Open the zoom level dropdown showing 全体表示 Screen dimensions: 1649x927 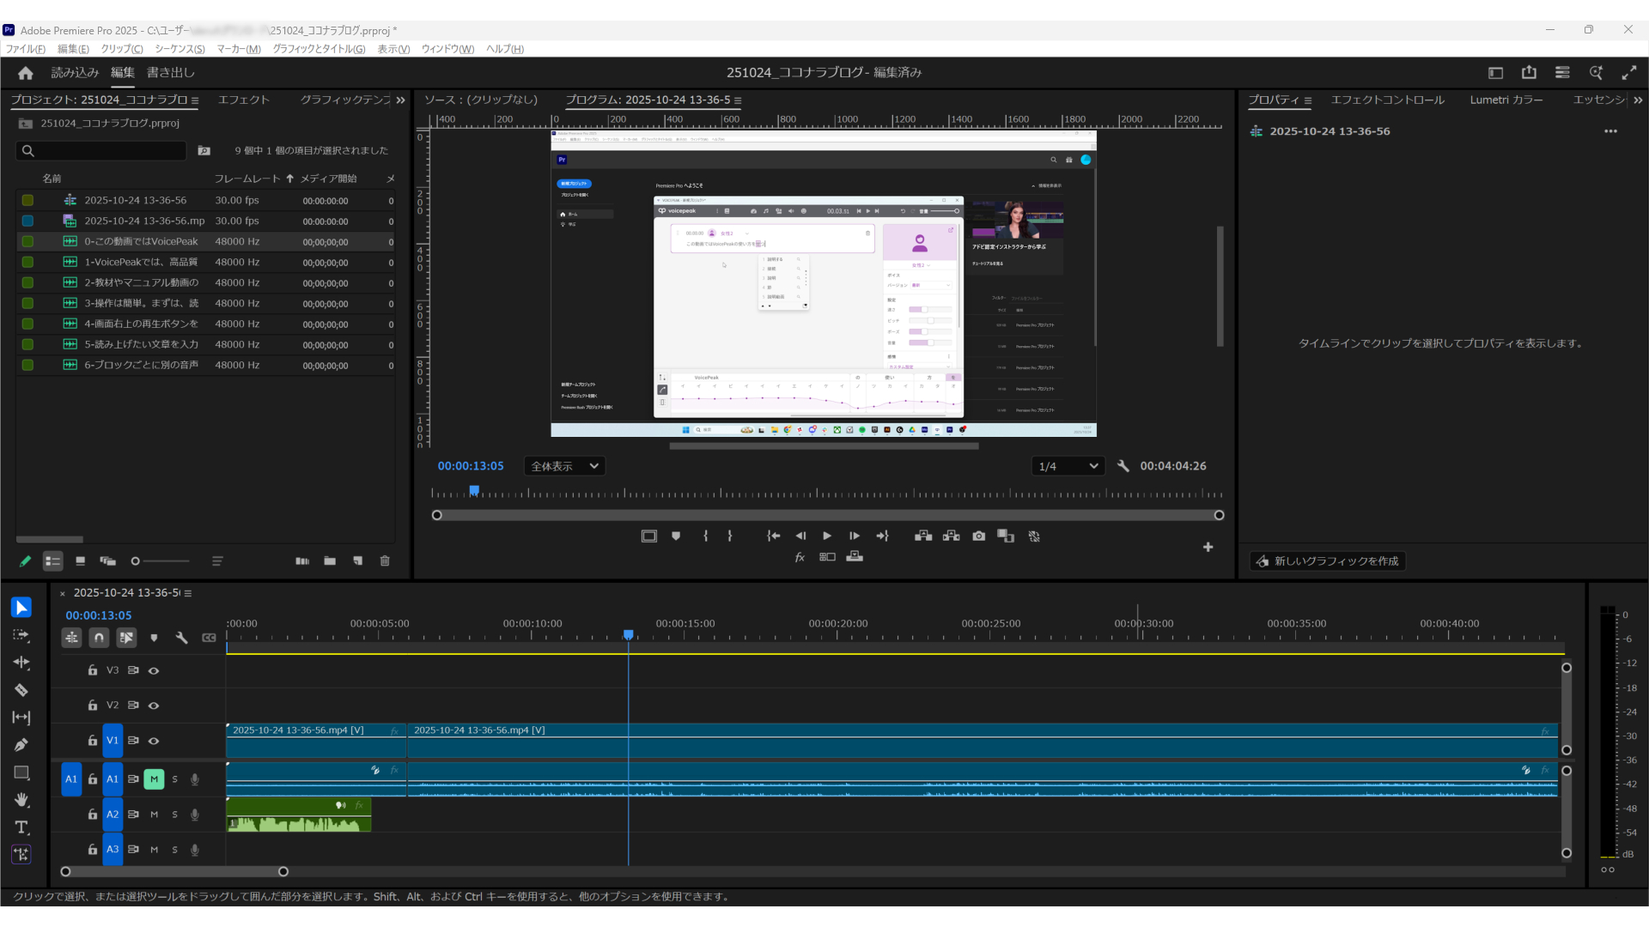click(x=565, y=466)
